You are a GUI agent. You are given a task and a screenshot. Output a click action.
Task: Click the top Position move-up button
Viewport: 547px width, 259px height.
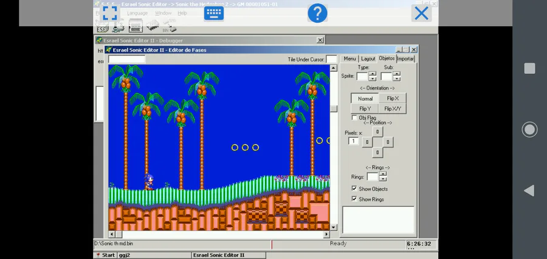pyautogui.click(x=377, y=131)
